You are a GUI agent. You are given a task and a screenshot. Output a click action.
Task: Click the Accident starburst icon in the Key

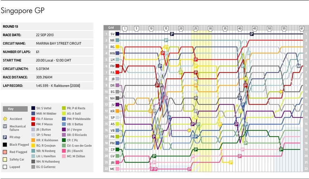click(5, 119)
